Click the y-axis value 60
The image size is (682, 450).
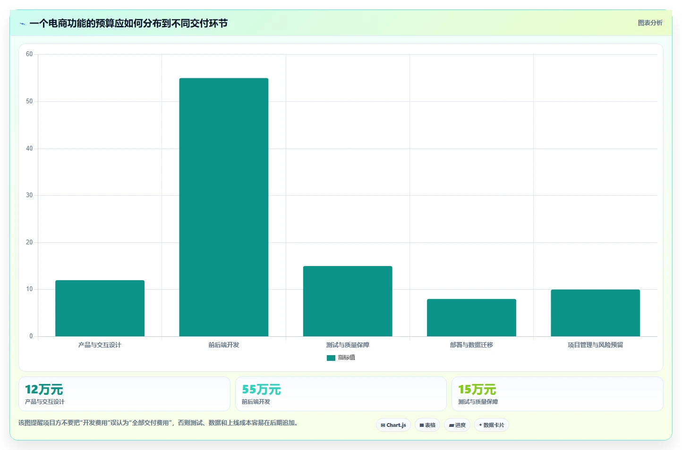point(29,54)
